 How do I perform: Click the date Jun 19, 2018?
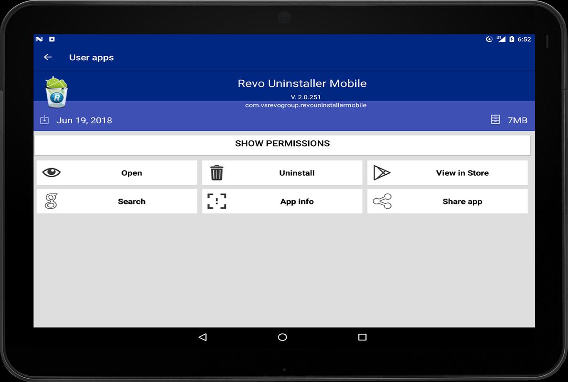point(84,120)
